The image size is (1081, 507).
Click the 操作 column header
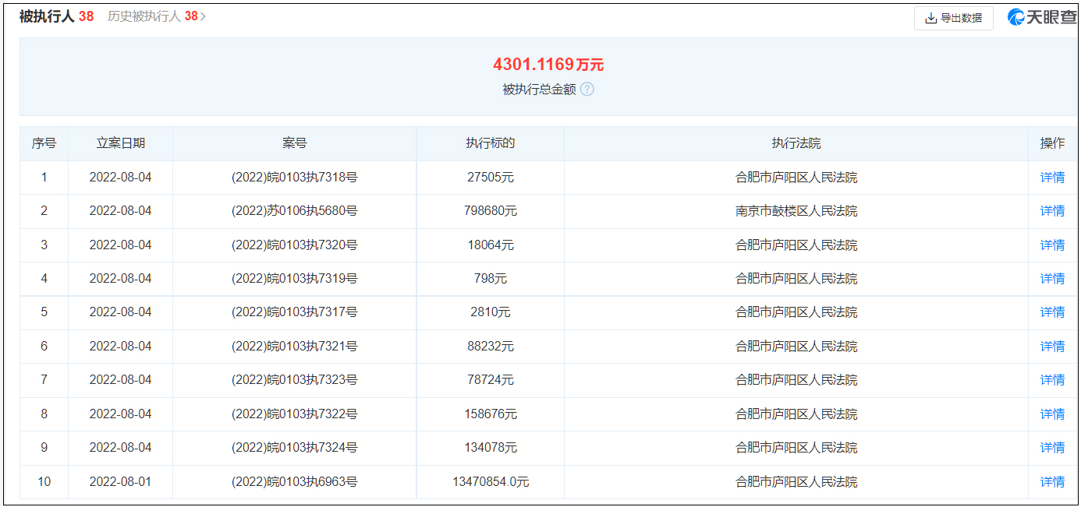point(1052,143)
